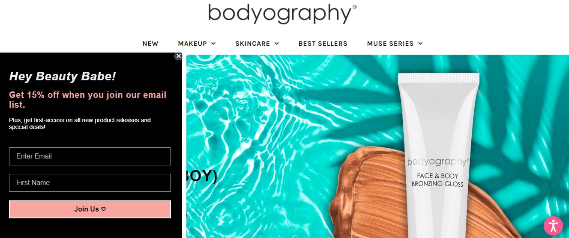Viewport: 569px width, 238px height.
Task: Click the Get 15% off text
Action: [x=88, y=100]
